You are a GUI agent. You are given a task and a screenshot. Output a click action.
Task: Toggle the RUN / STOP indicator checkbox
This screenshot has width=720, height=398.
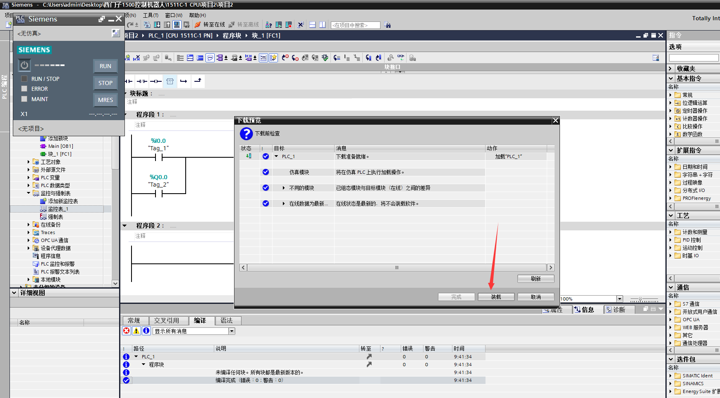tap(24, 78)
